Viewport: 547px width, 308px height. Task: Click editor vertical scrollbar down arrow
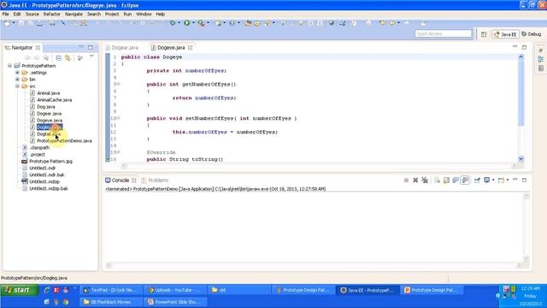pyautogui.click(x=521, y=159)
